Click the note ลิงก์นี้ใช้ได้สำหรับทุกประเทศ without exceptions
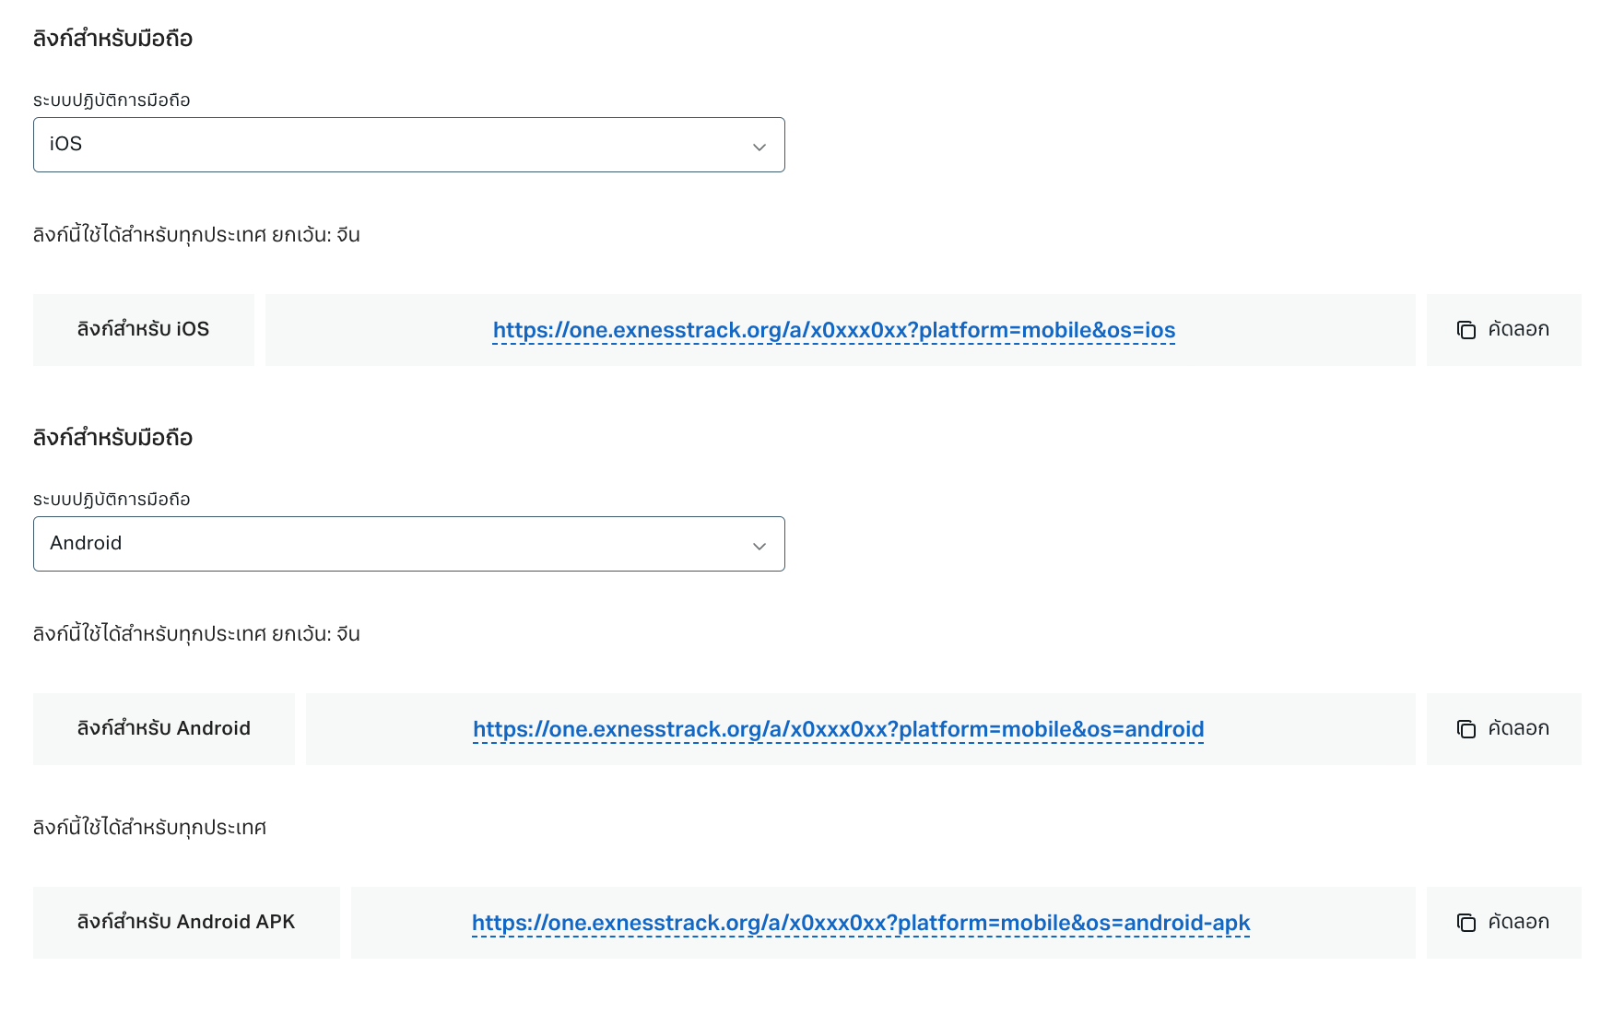1613x1014 pixels. (150, 828)
